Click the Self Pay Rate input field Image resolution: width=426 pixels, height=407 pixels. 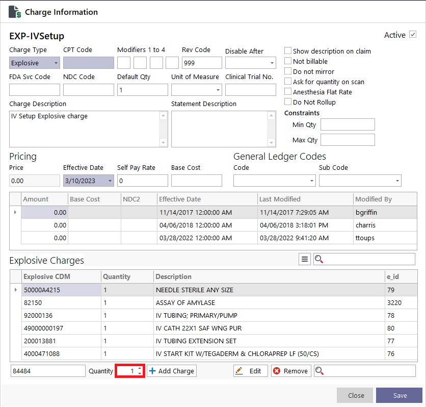click(143, 181)
